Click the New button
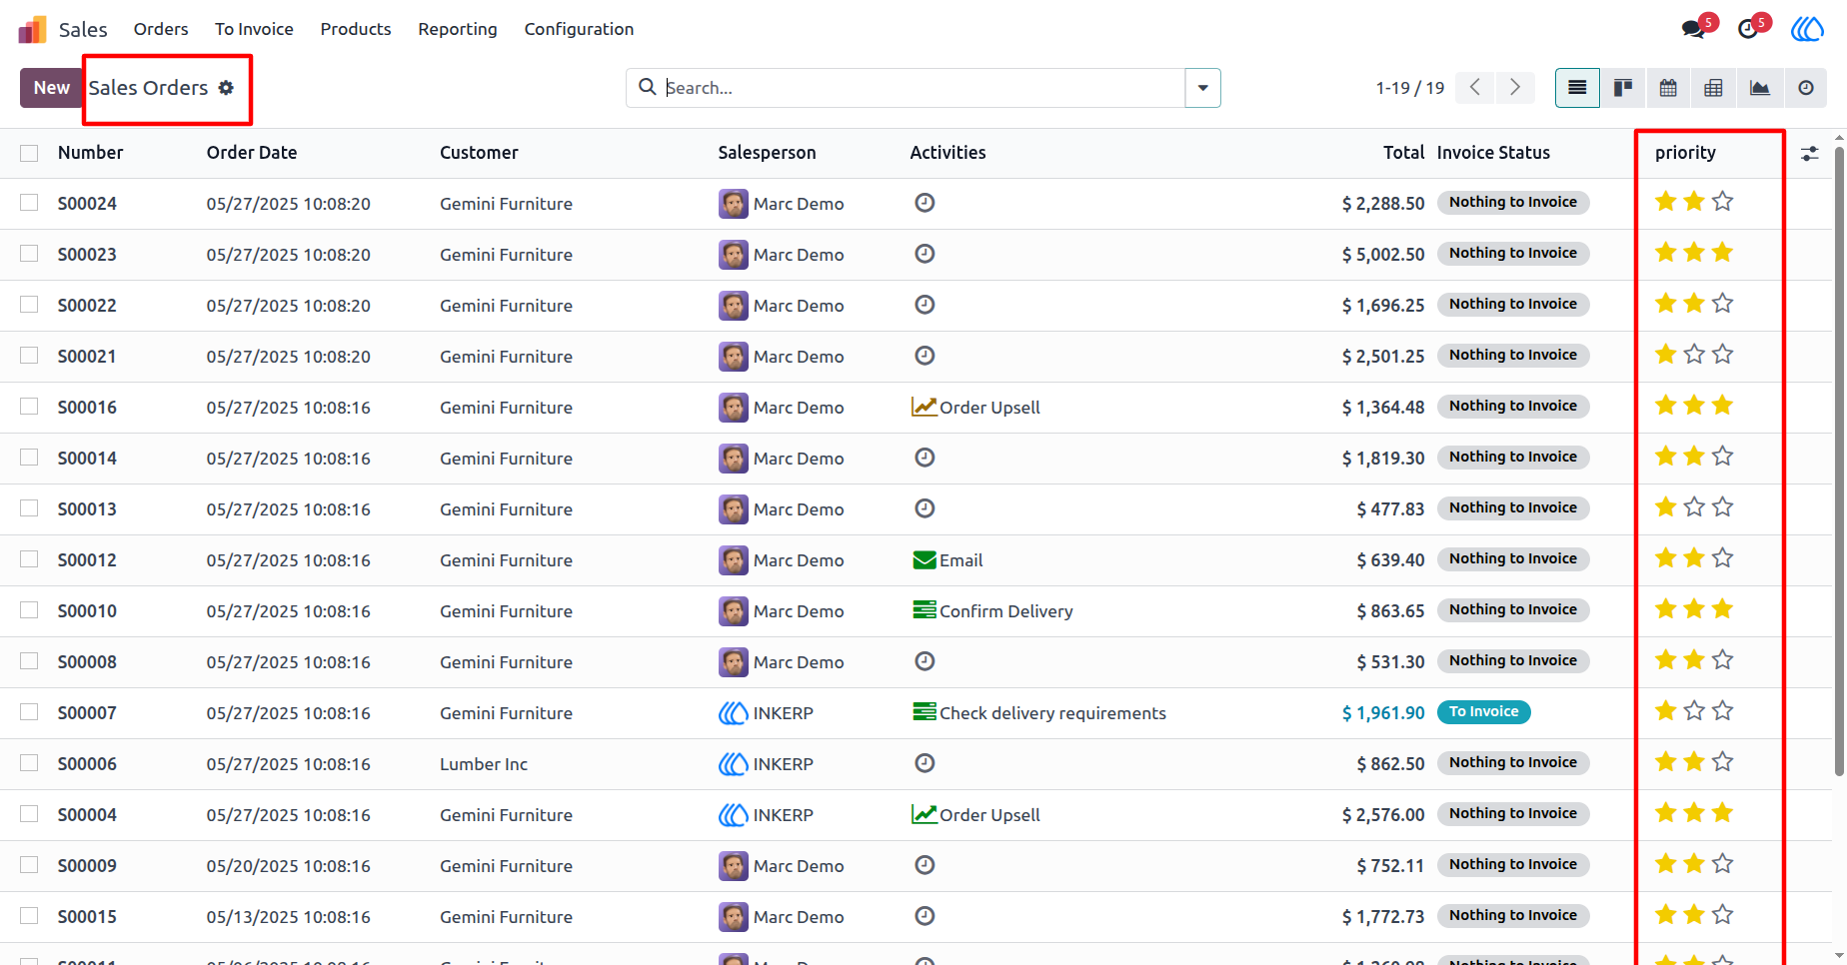This screenshot has width=1847, height=965. point(51,88)
